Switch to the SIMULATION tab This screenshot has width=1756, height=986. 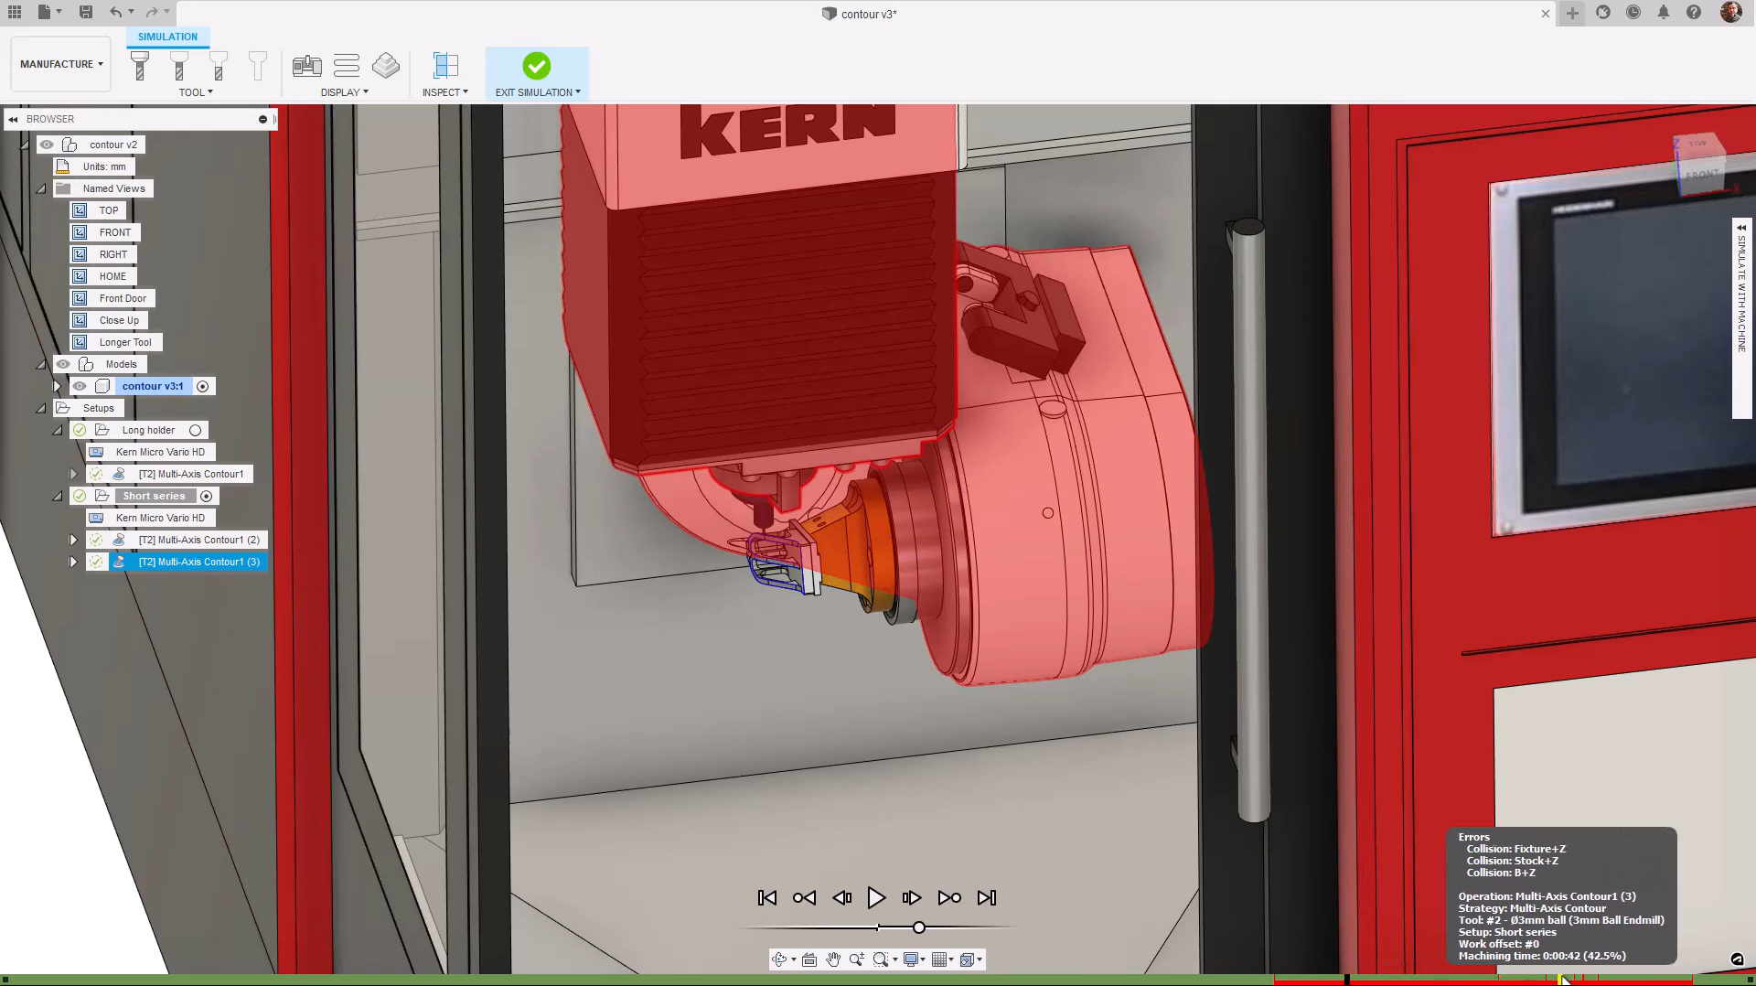point(167,37)
